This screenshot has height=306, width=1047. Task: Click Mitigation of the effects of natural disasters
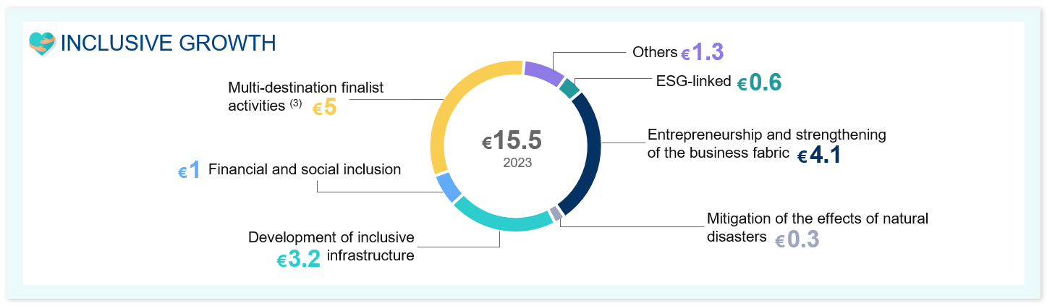817,227
